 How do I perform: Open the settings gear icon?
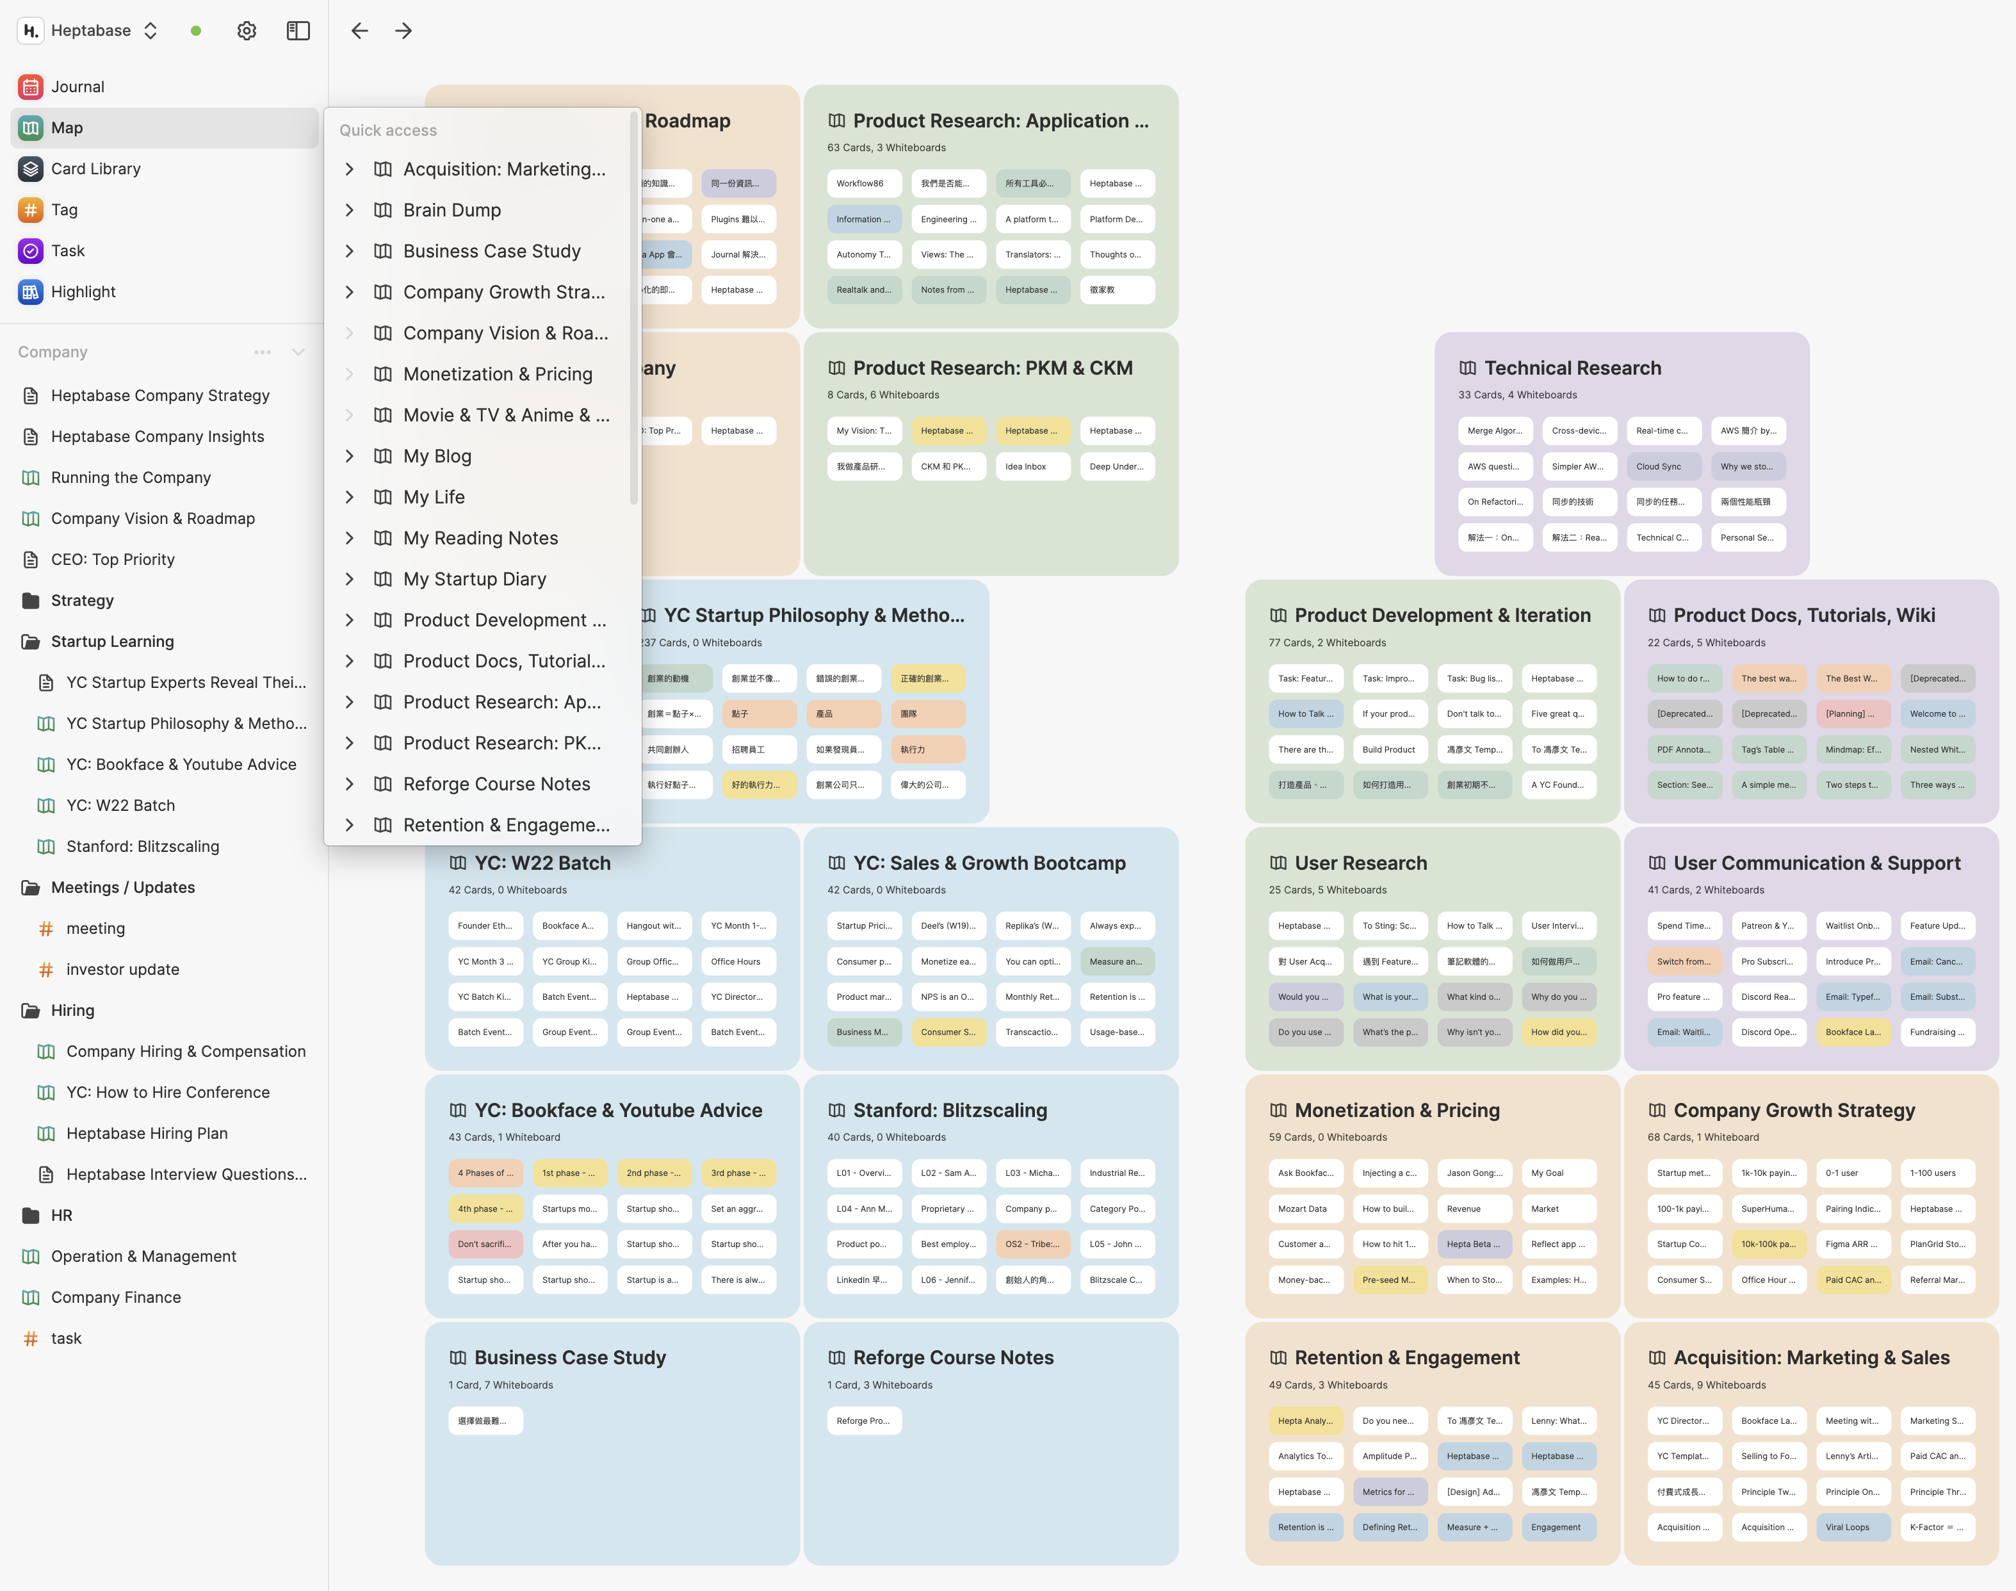coord(247,31)
